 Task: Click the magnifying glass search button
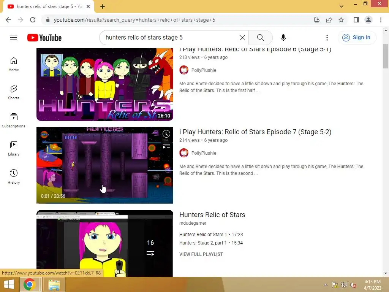click(x=260, y=38)
